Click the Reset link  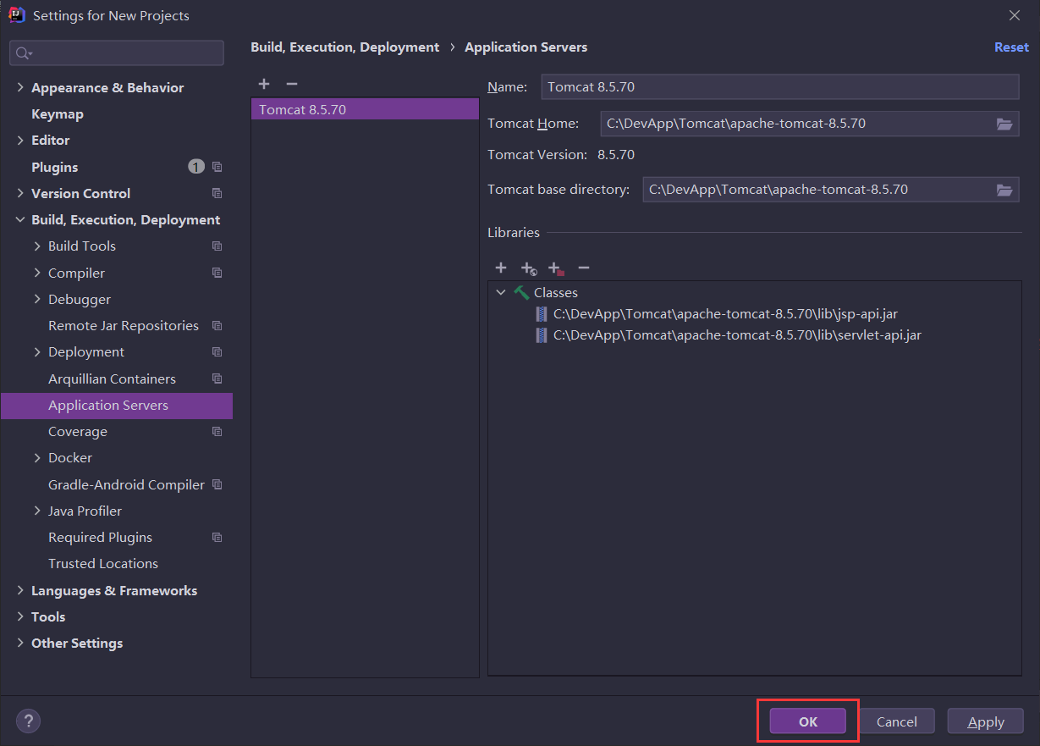[x=1011, y=47]
